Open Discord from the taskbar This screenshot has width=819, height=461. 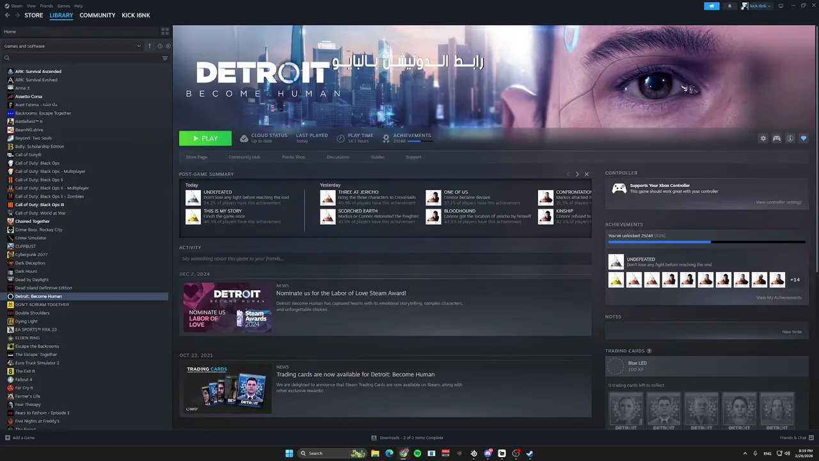point(488,453)
